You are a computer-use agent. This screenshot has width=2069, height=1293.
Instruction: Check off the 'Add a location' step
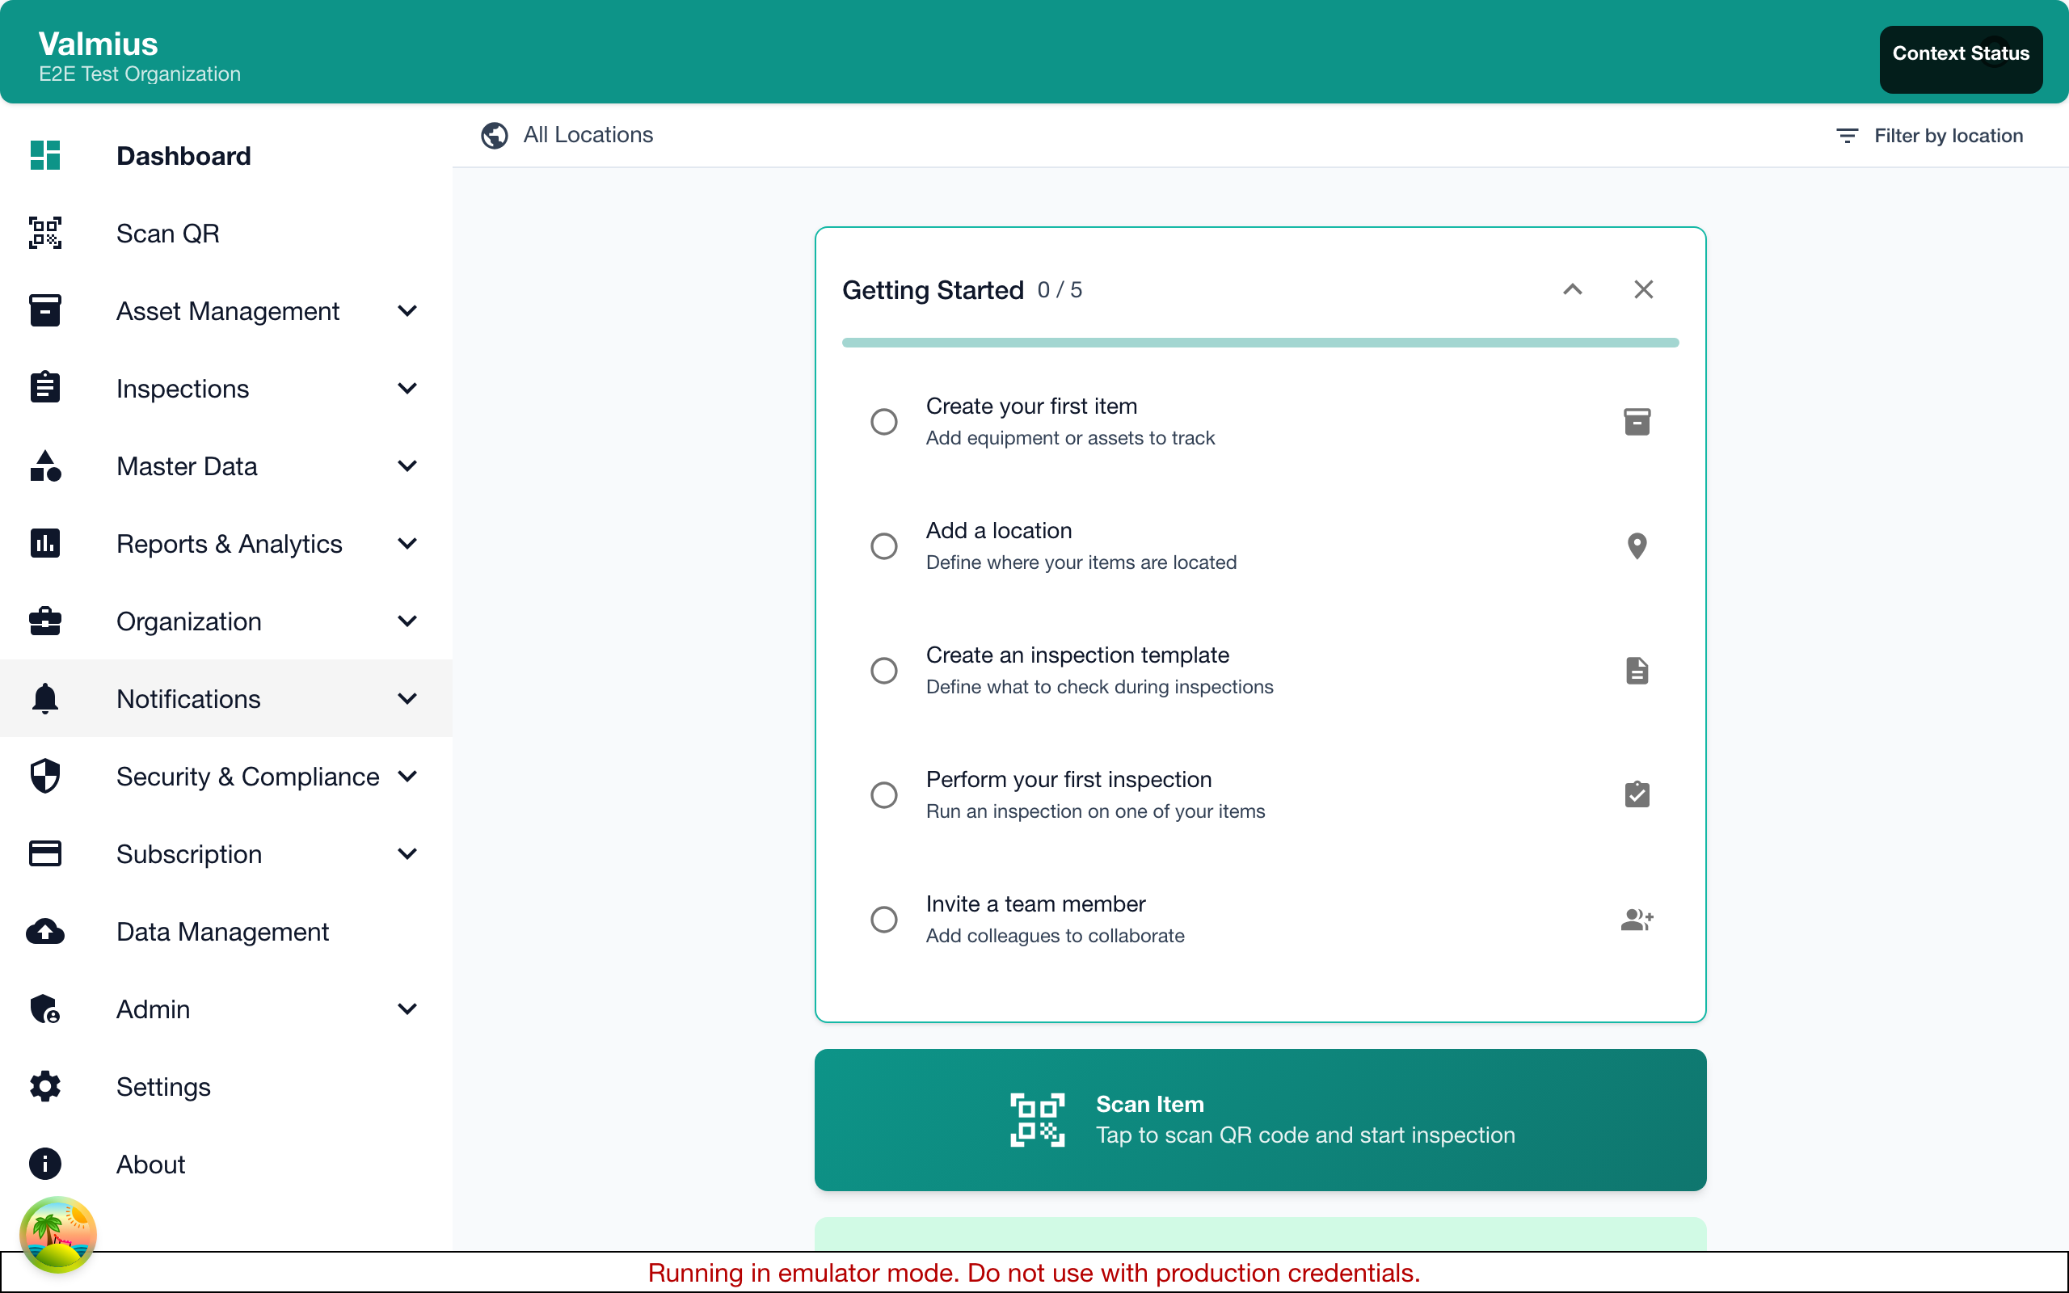884,545
